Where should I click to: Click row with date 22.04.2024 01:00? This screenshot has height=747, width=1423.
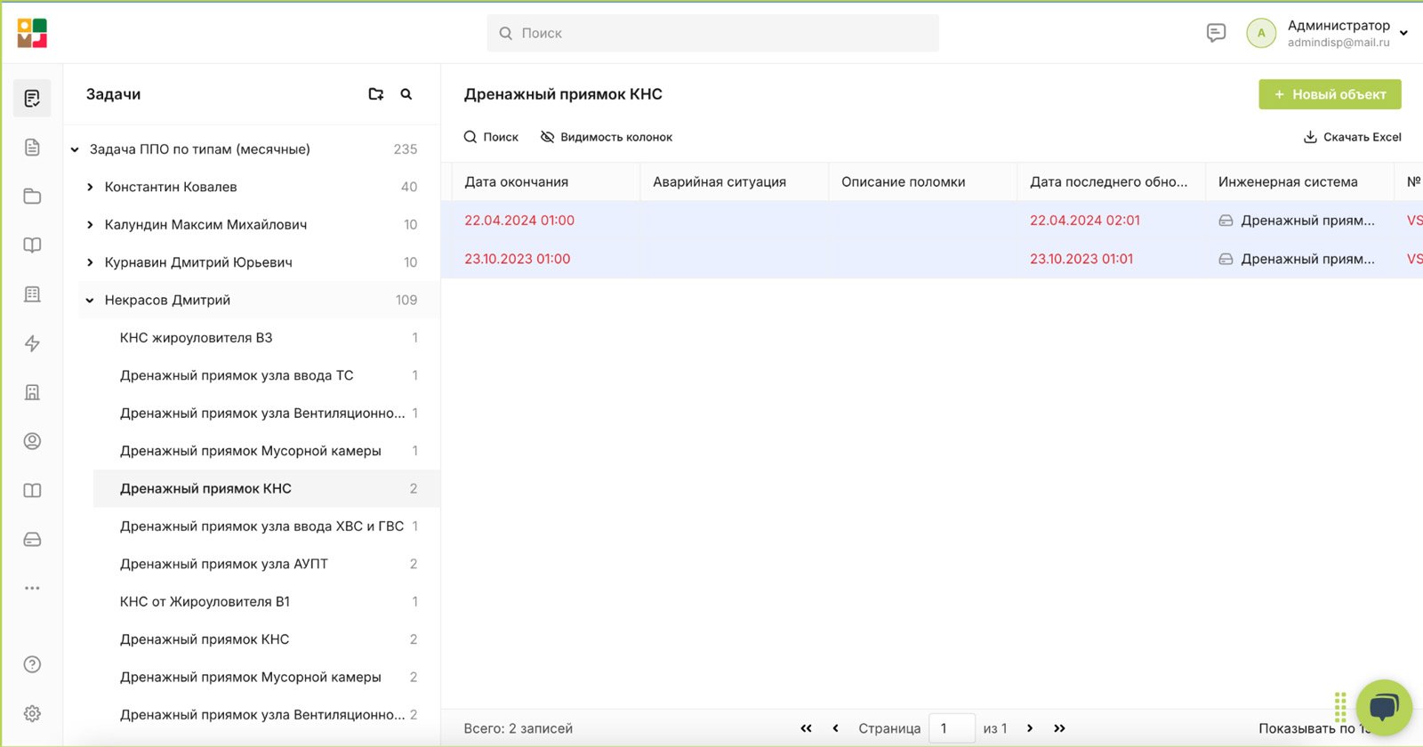(x=932, y=221)
